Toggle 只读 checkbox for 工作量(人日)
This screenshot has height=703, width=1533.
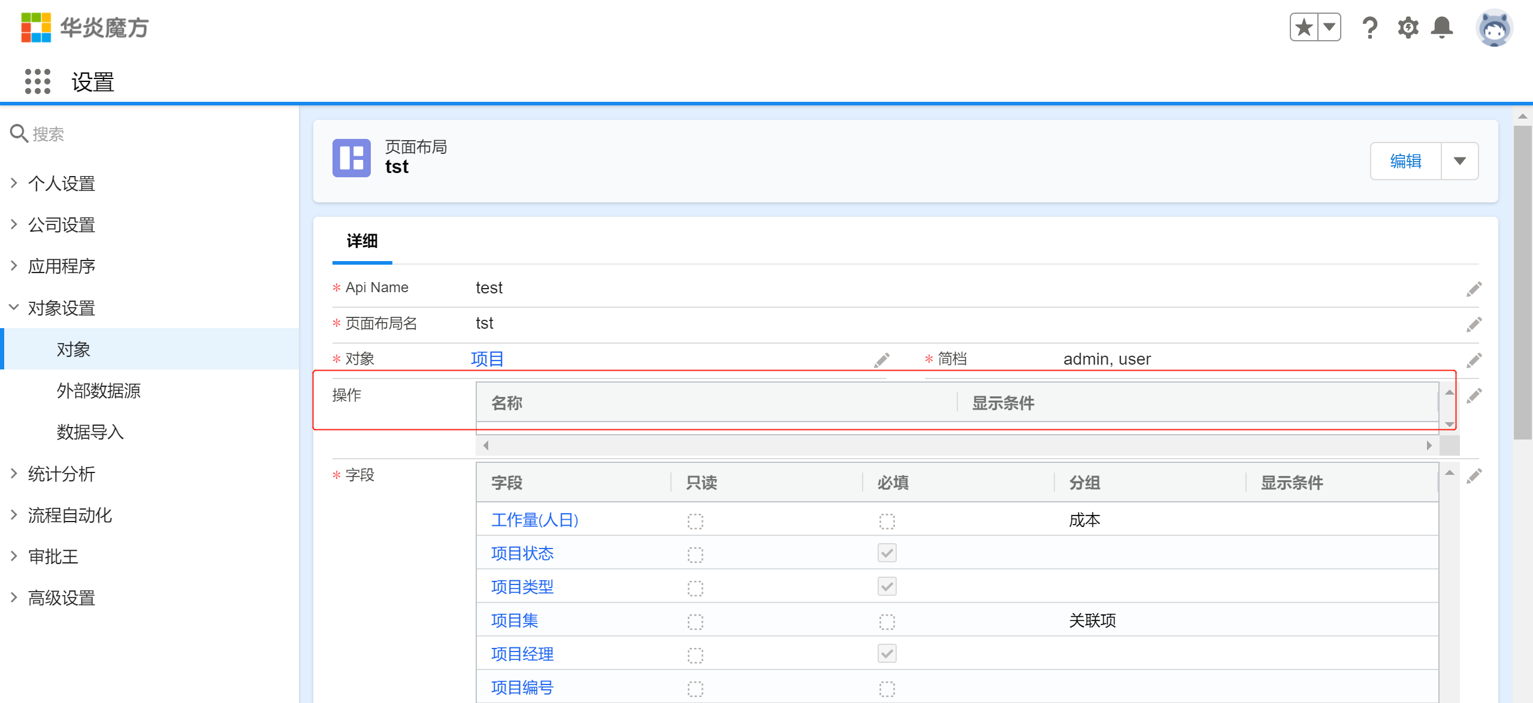[x=696, y=521]
